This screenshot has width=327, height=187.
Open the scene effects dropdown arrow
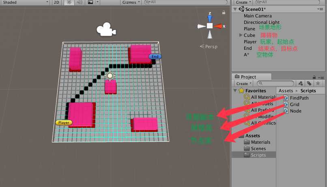(97, 2)
